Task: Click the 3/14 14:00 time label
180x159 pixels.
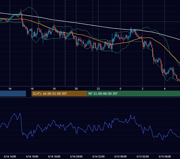Action: point(10,156)
